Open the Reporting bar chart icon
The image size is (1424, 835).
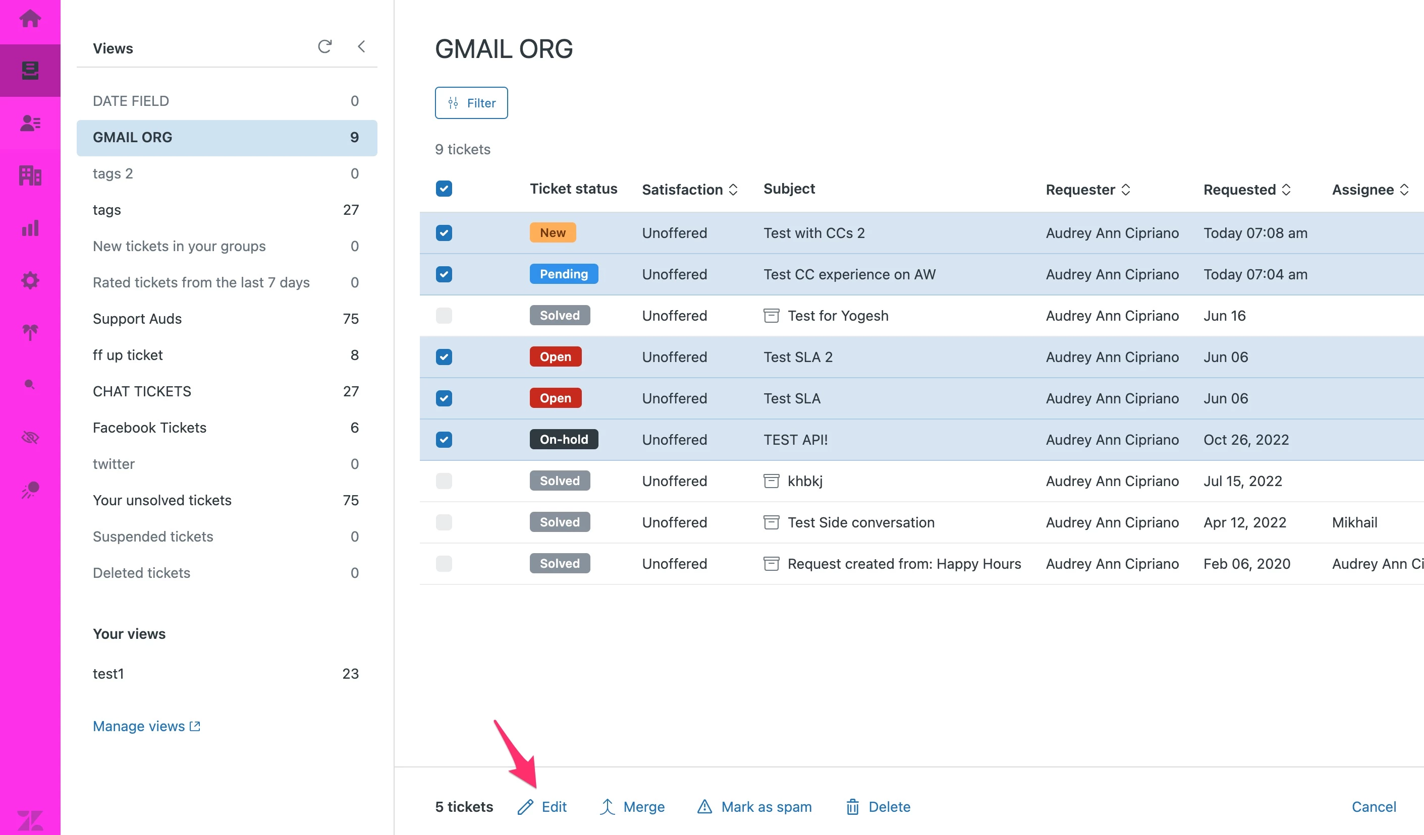tap(30, 228)
